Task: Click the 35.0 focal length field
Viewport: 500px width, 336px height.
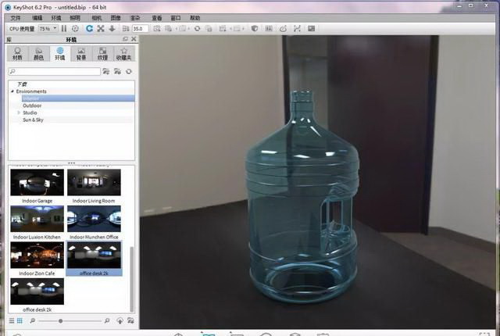Action: (140, 29)
